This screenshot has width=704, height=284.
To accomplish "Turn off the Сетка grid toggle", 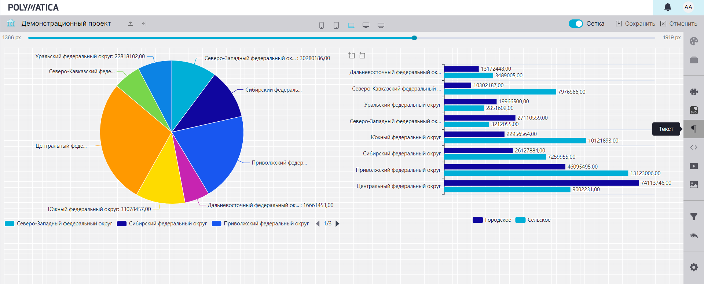I will [x=575, y=23].
